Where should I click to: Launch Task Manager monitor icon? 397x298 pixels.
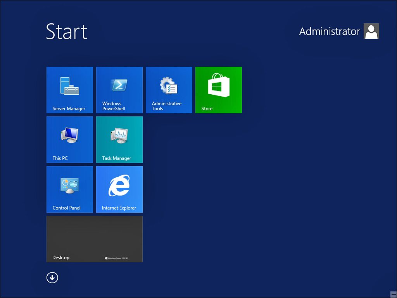(119, 135)
